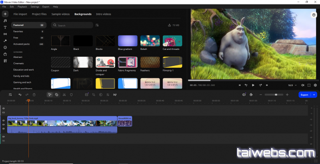Open the music/audio panel icon
The image size is (320, 164).
(5, 21)
